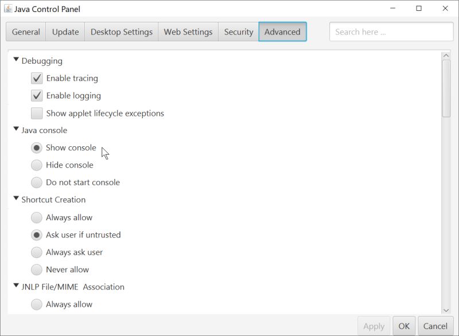Screen dimensions: 459x336
Task: Maximize the Java Control Panel window
Action: point(419,8)
